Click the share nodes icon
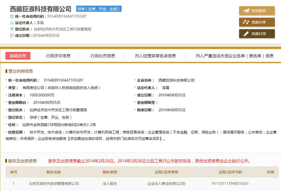The height and width of the screenshot is (191, 281). point(246,22)
